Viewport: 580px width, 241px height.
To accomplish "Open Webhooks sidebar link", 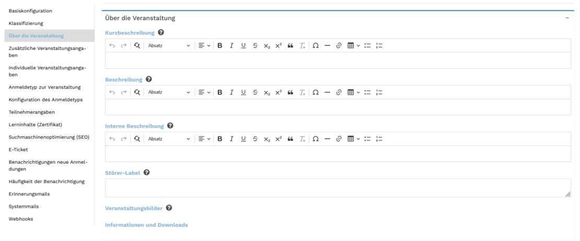I will tap(21, 219).
